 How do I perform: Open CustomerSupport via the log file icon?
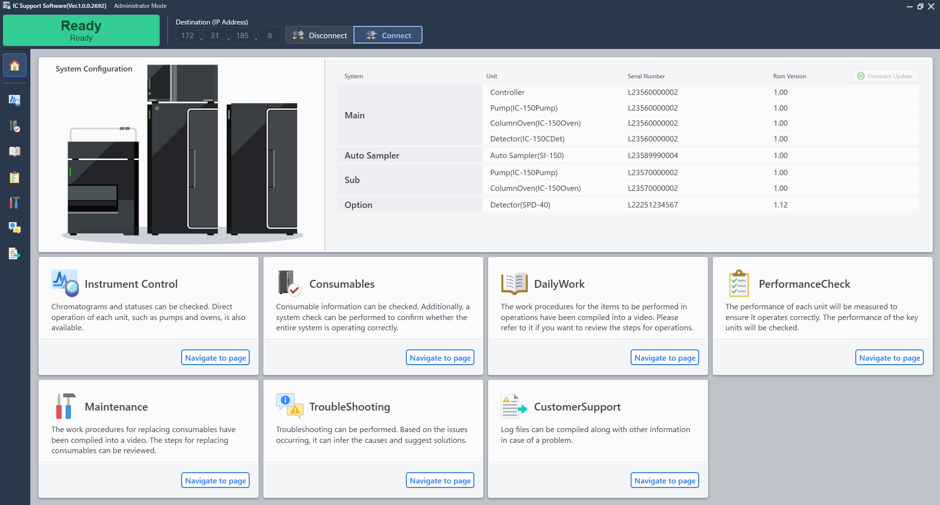click(14, 253)
